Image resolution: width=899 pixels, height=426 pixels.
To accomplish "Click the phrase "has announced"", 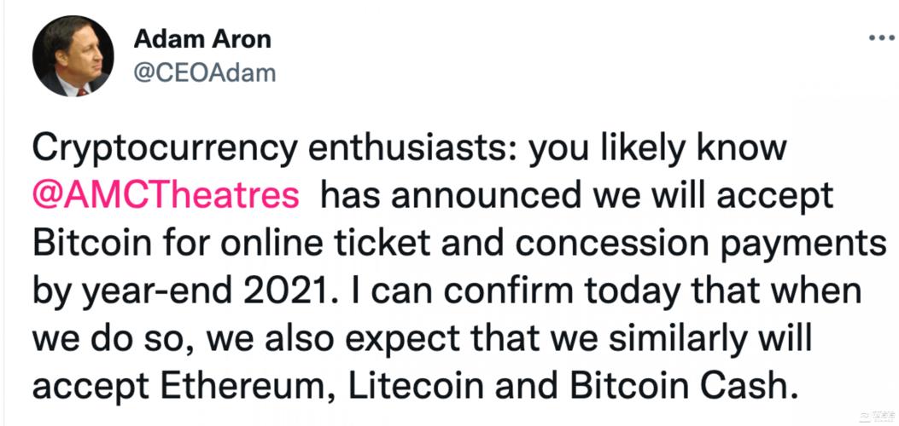I will pos(451,196).
